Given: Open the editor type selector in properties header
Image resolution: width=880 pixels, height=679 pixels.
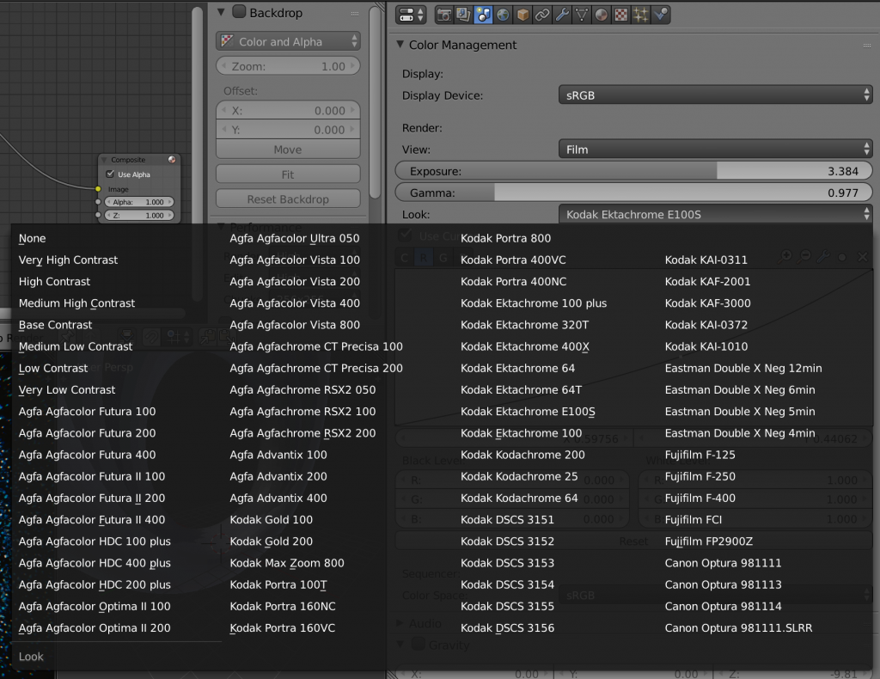Looking at the screenshot, I should click(x=411, y=15).
